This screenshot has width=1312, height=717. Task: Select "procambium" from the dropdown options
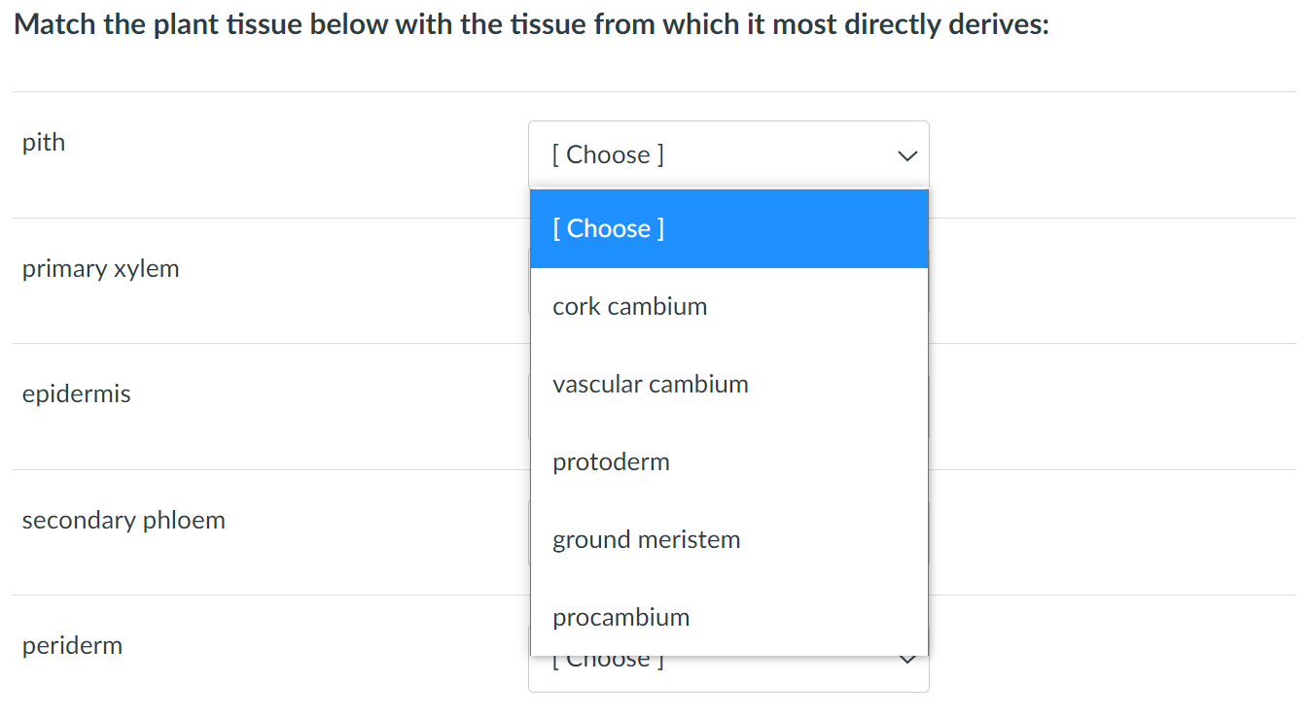621,617
